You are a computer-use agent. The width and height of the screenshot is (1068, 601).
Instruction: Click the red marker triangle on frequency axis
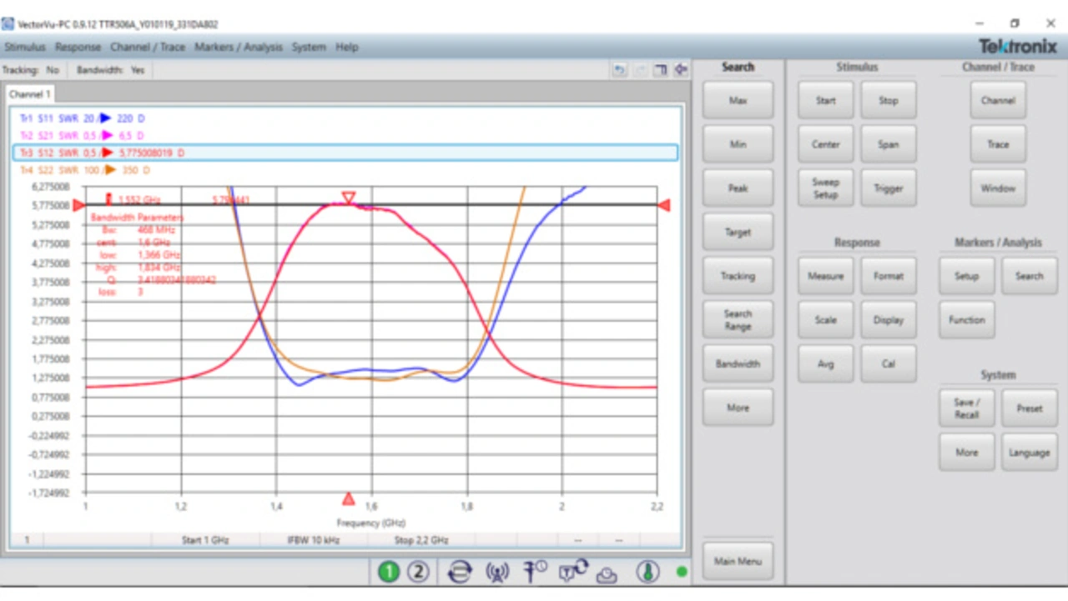[349, 498]
